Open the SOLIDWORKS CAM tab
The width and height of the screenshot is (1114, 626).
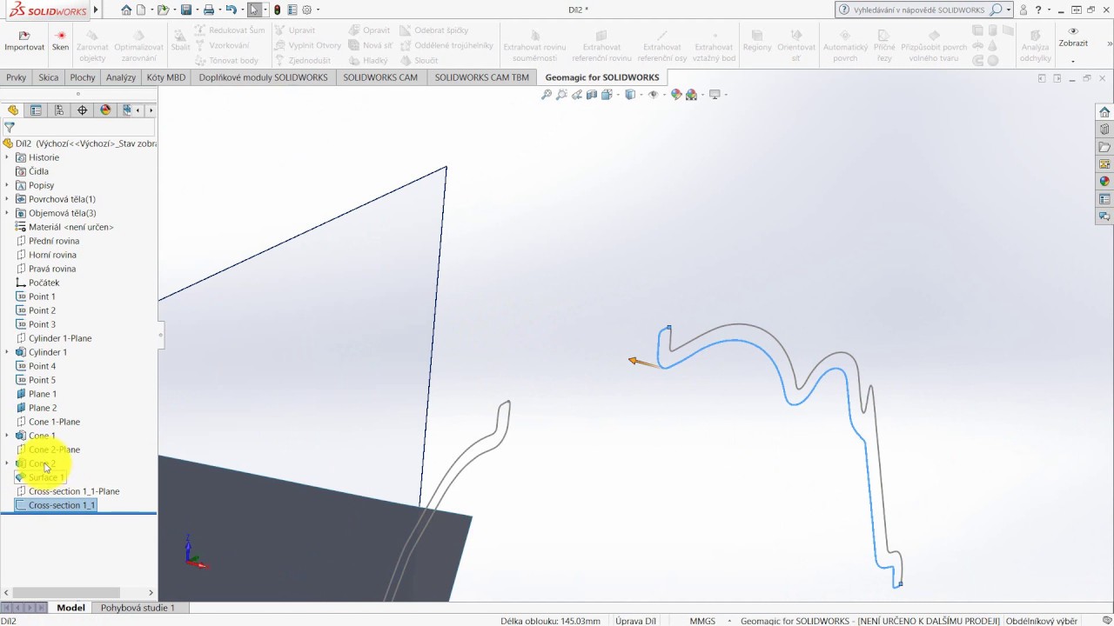tap(379, 77)
